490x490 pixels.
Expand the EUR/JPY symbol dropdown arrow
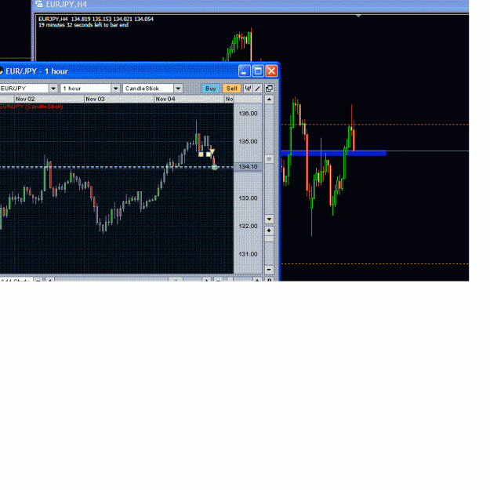53,89
